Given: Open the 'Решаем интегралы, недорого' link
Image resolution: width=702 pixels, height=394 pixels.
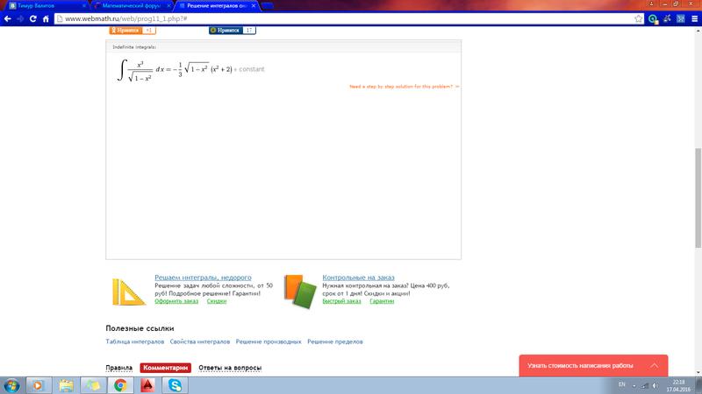Looking at the screenshot, I should coord(203,278).
